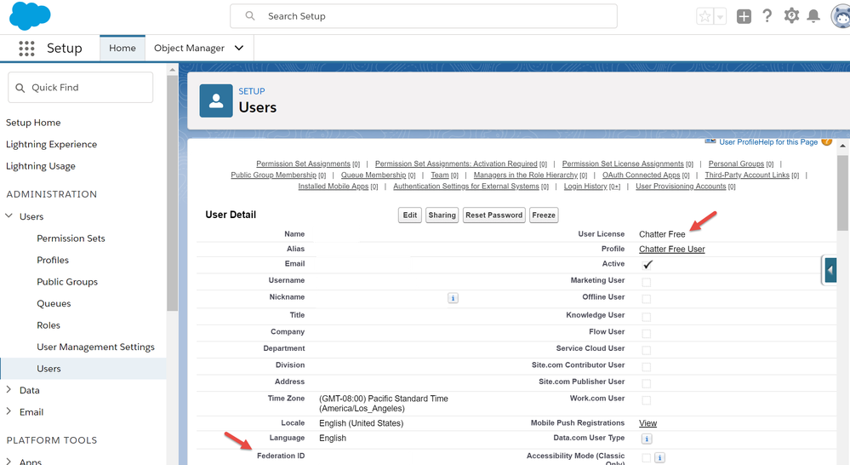The image size is (850, 465).
Task: Open User Management Settings
Action: tap(95, 347)
